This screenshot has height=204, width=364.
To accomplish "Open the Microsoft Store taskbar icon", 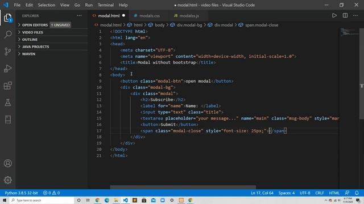I will pos(144,200).
